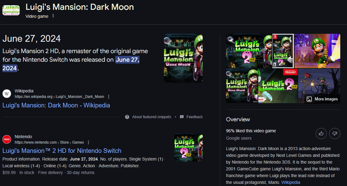
Task: Click Nintendo result's Luigi's Mansion 2 HD thumbnail
Action: (188, 148)
